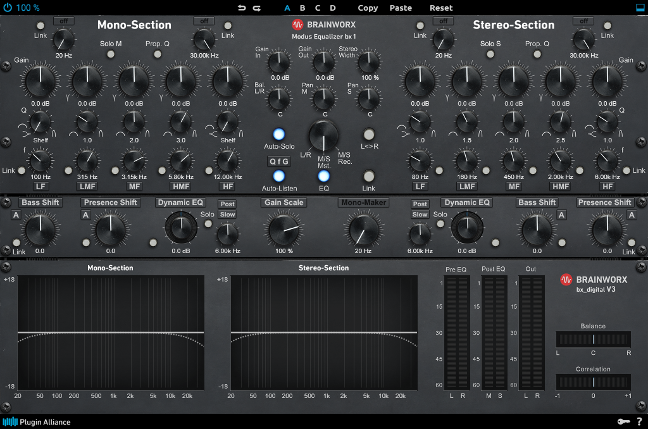
Task: Enable Prop. Q in the Mono-Section
Action: (158, 54)
